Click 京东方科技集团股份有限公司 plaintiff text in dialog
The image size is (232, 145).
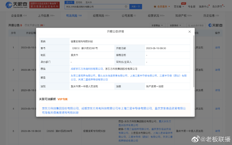pyautogui.click(x=121, y=69)
